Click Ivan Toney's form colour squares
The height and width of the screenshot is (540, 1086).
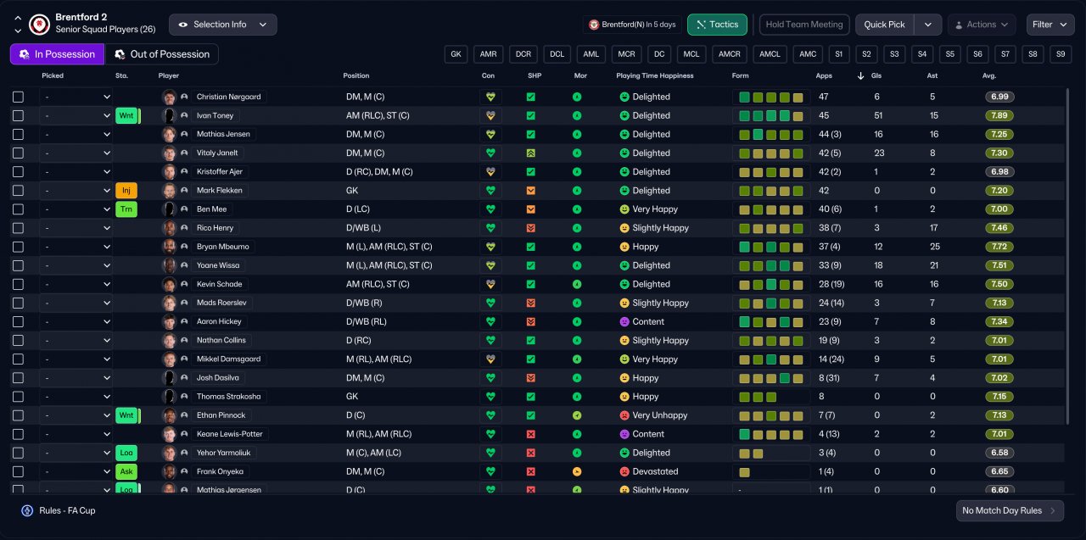tap(770, 115)
